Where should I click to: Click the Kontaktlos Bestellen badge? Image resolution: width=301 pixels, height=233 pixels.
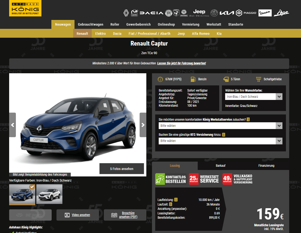tap(171, 179)
